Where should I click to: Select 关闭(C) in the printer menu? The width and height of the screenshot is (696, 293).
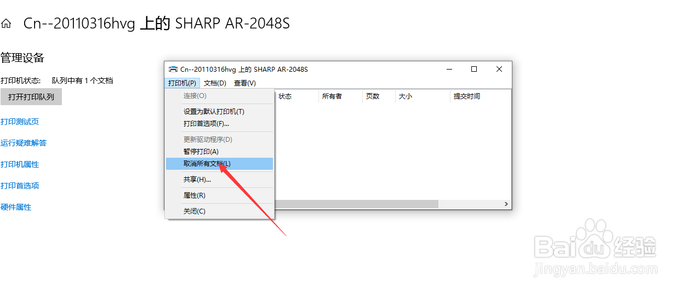(219, 211)
